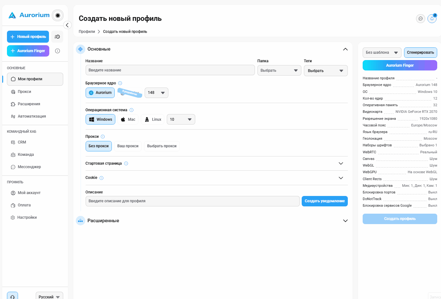Image resolution: width=441 pixels, height=299 pixels.
Task: Click the '1920x1080' resolution value
Action: 428,119
